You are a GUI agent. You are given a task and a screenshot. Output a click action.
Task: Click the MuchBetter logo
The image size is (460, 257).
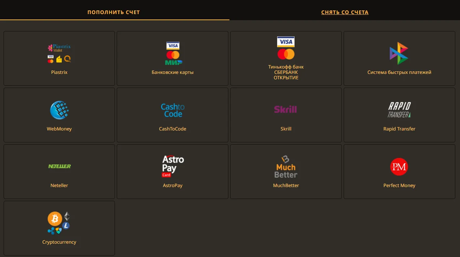click(x=286, y=166)
